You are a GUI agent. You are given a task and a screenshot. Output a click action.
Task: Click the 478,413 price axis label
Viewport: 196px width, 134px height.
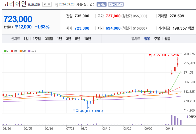189,101
